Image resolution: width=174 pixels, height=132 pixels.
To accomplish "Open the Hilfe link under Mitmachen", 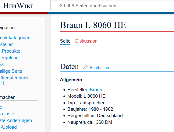I will pos(1,107).
